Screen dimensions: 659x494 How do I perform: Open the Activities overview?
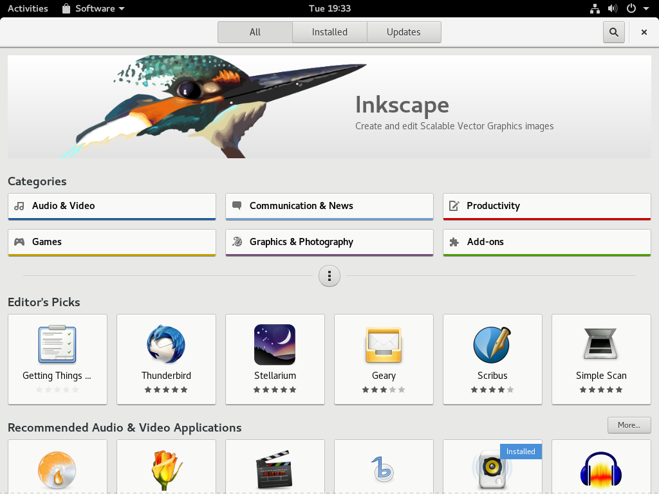pyautogui.click(x=28, y=8)
